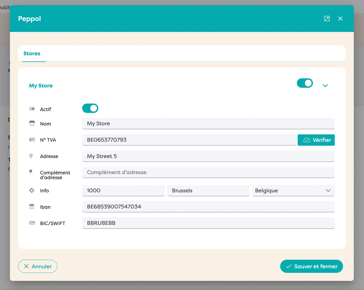Click the crosshair icon beside Info
Image resolution: width=364 pixels, height=290 pixels.
click(32, 190)
